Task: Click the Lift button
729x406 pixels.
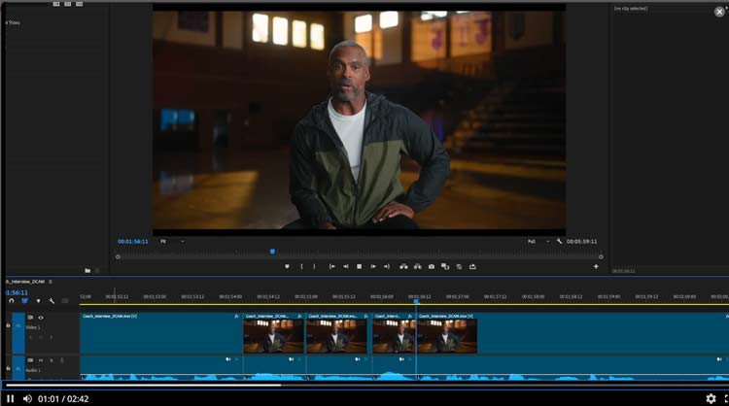Action: [403, 267]
